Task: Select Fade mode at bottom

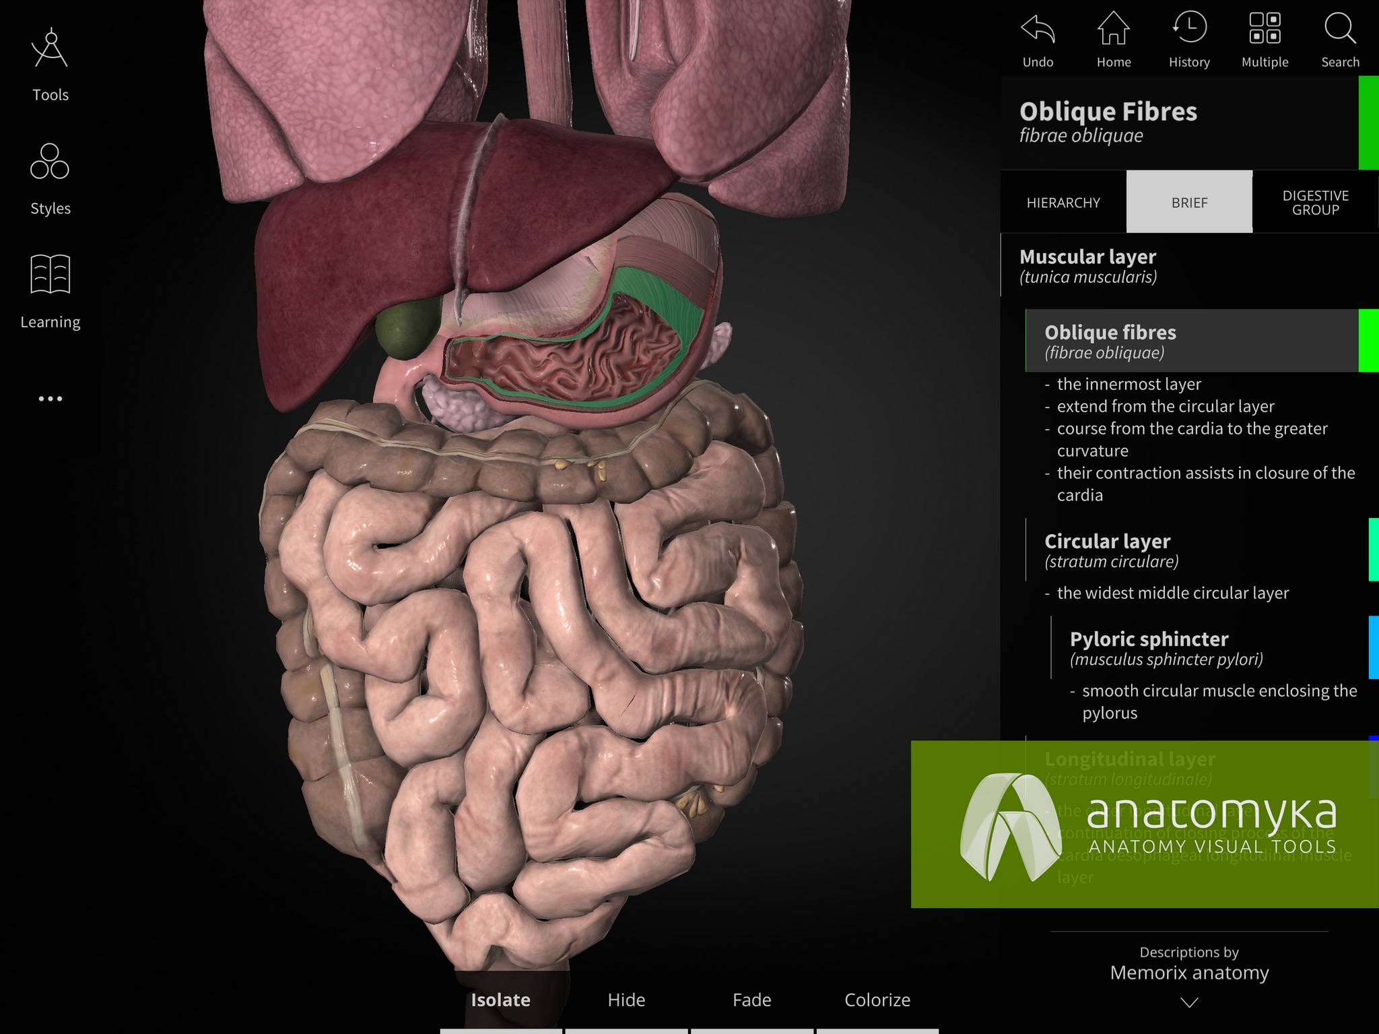Action: click(x=751, y=1000)
